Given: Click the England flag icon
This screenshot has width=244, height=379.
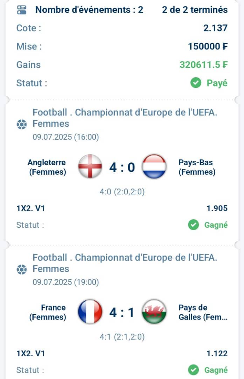Looking at the screenshot, I should point(90,167).
